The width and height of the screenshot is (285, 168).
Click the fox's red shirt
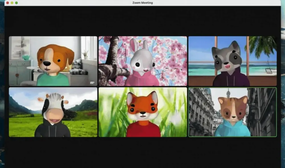coord(143,130)
